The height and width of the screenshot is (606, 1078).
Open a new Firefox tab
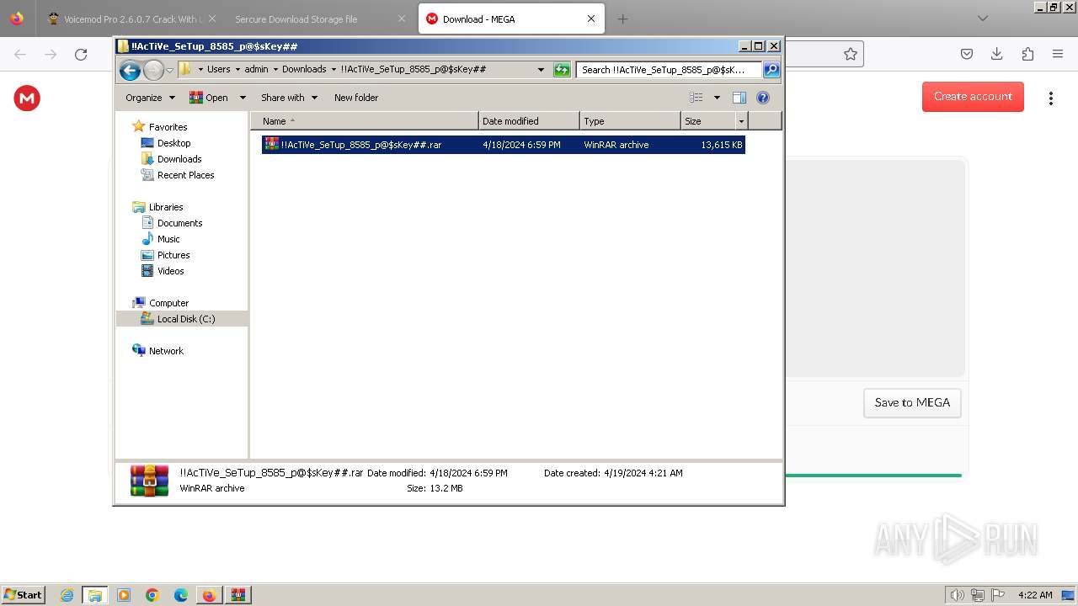tap(622, 19)
